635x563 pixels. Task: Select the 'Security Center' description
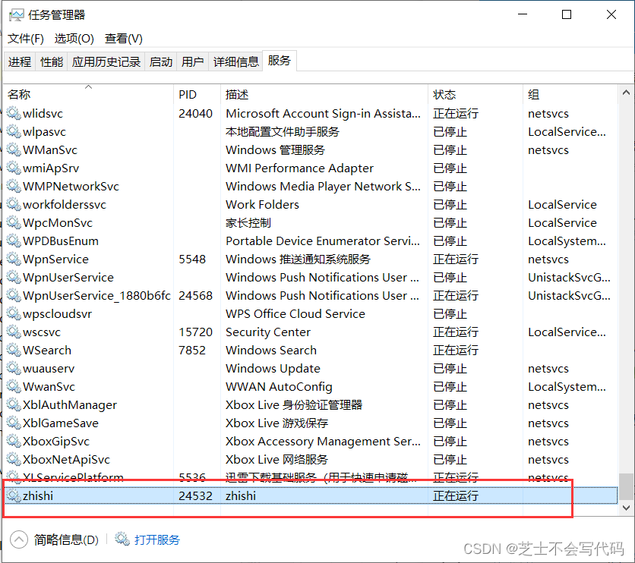pyautogui.click(x=268, y=332)
